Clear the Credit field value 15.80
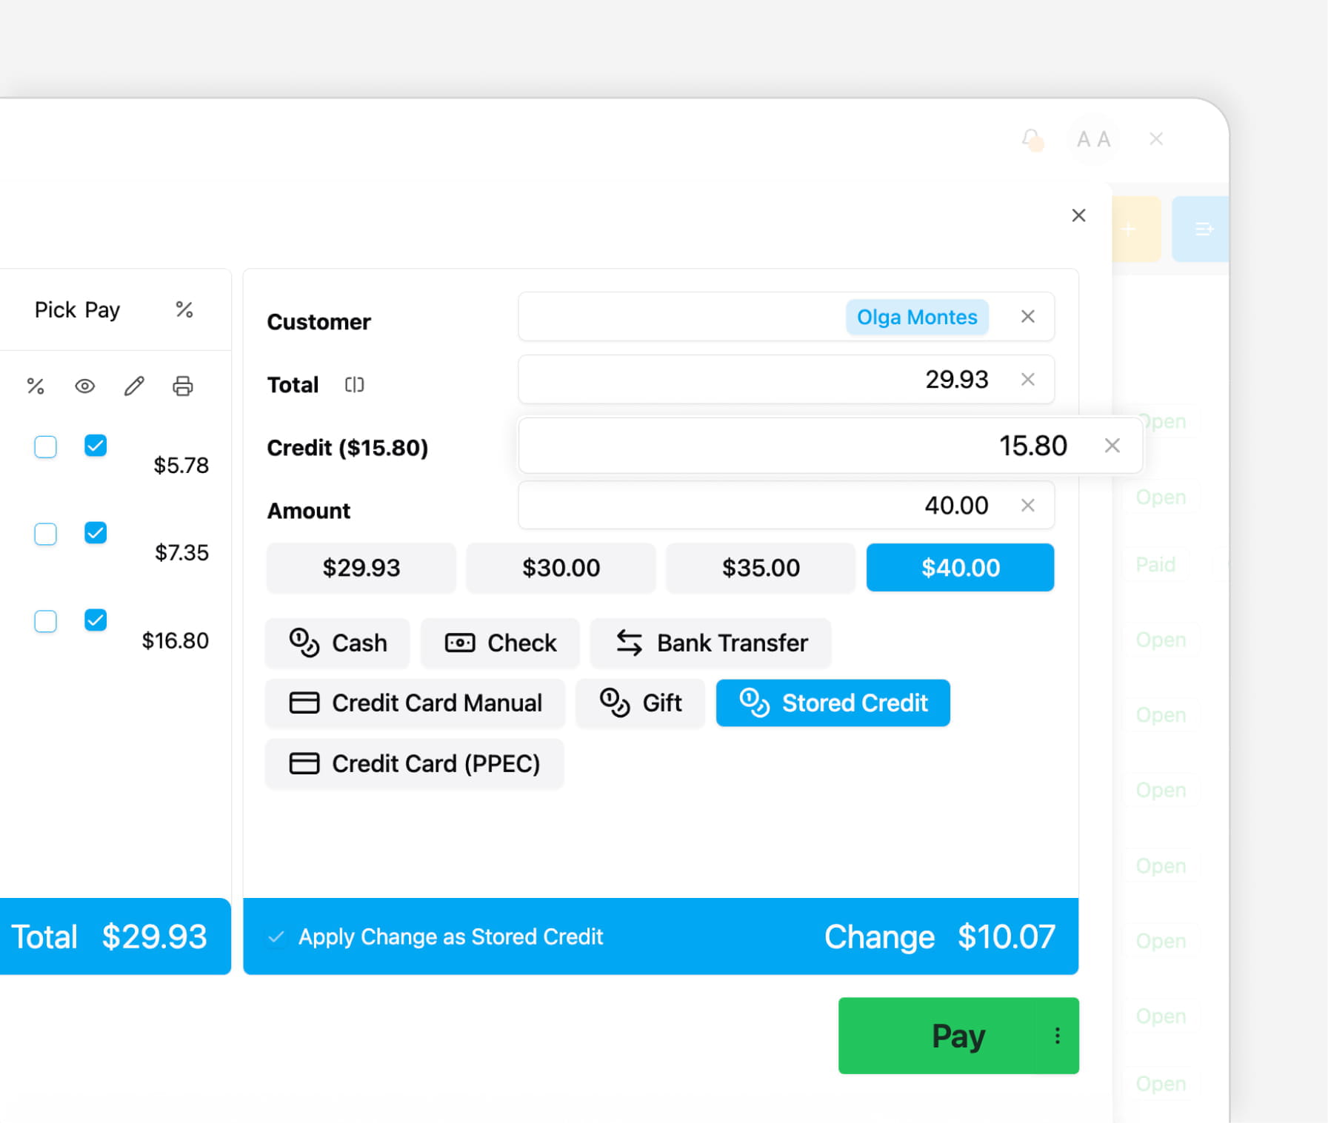 click(x=1112, y=446)
